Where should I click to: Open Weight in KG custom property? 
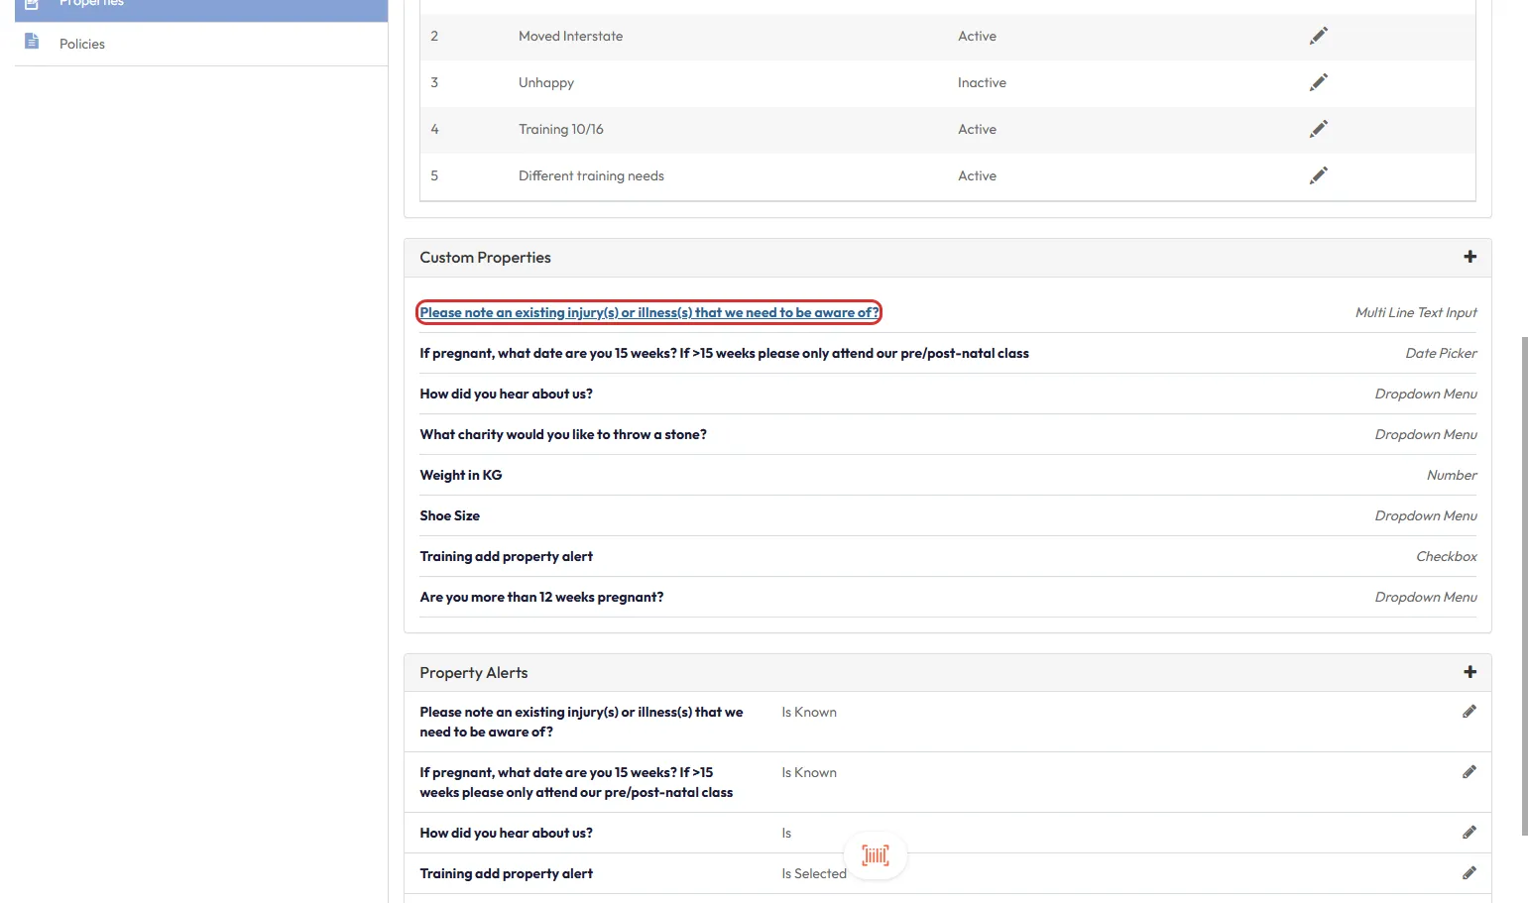(460, 475)
